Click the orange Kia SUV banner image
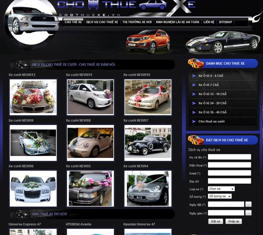This screenshot has width=263, height=235. click(x=148, y=41)
